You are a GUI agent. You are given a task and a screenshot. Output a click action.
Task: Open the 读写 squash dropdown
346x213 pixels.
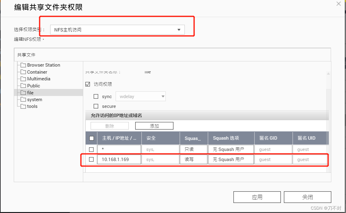(194, 160)
